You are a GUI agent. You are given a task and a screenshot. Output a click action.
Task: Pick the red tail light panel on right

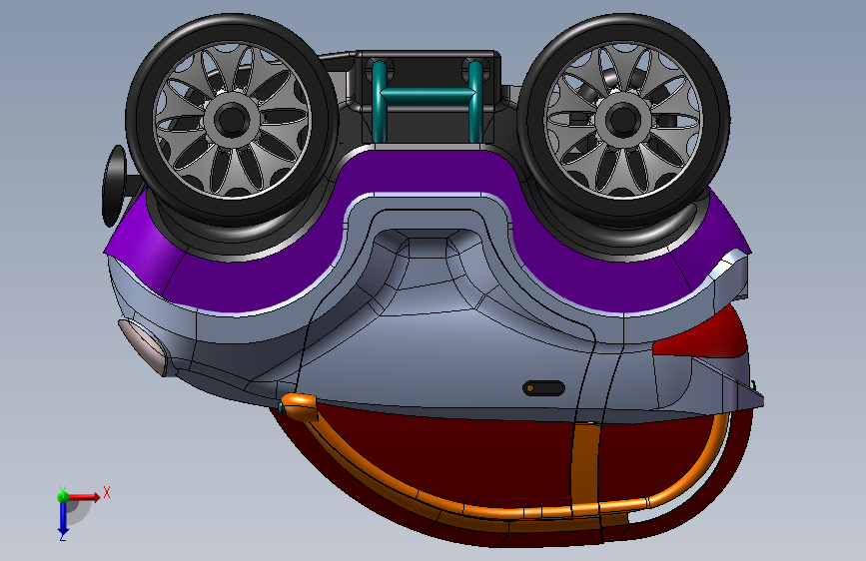click(x=700, y=338)
